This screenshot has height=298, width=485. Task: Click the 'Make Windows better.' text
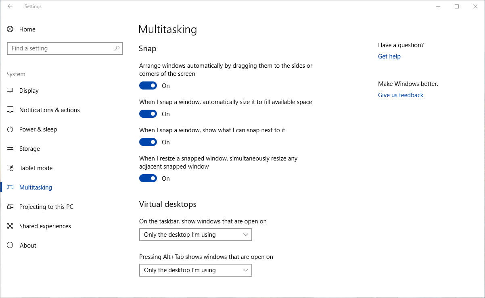coord(408,84)
